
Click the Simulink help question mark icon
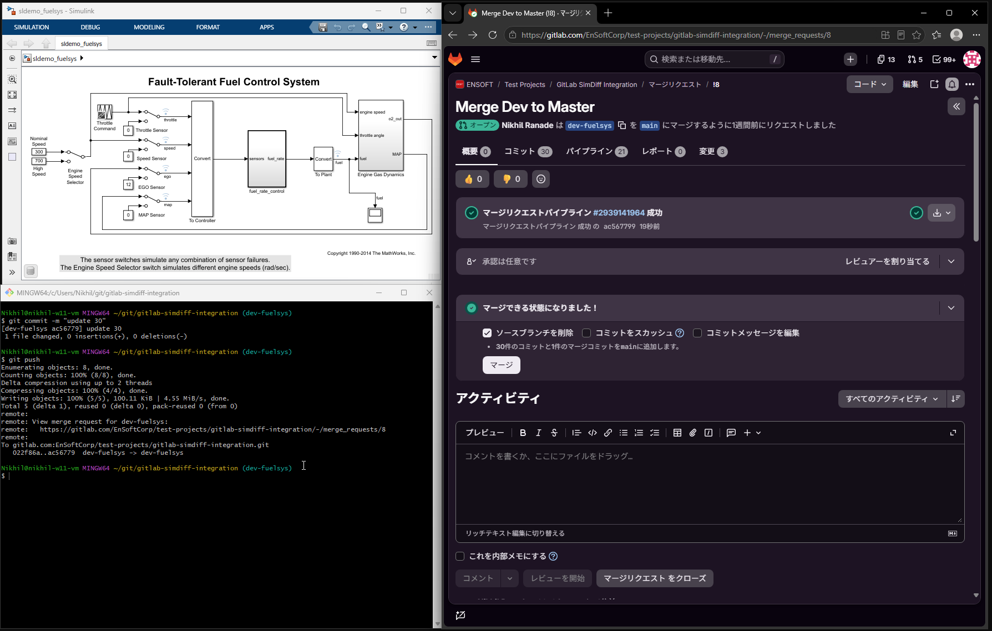coord(404,27)
